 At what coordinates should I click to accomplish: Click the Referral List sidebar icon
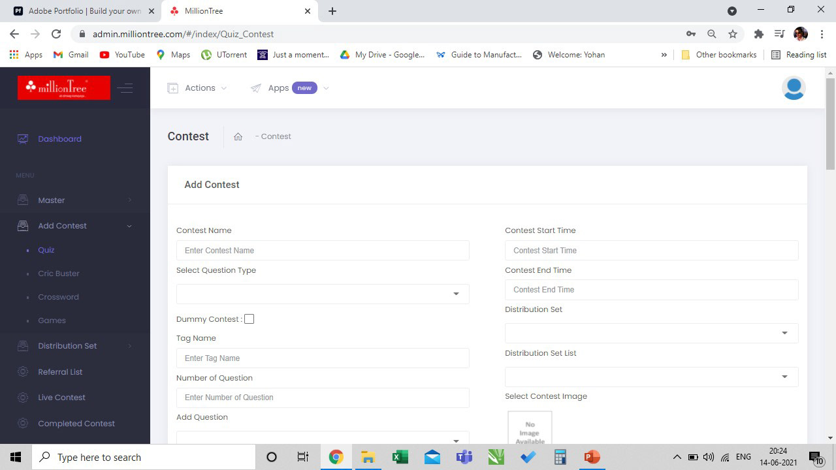point(23,372)
